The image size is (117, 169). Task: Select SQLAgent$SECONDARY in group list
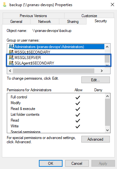tap(56, 63)
